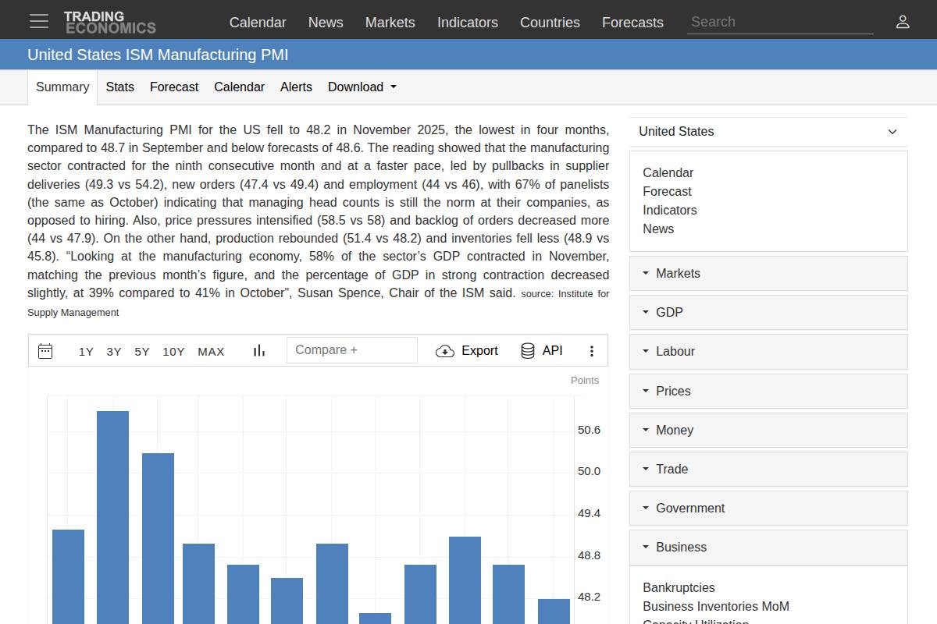937x624 pixels.
Task: Open the hamburger navigation menu
Action: (x=39, y=21)
